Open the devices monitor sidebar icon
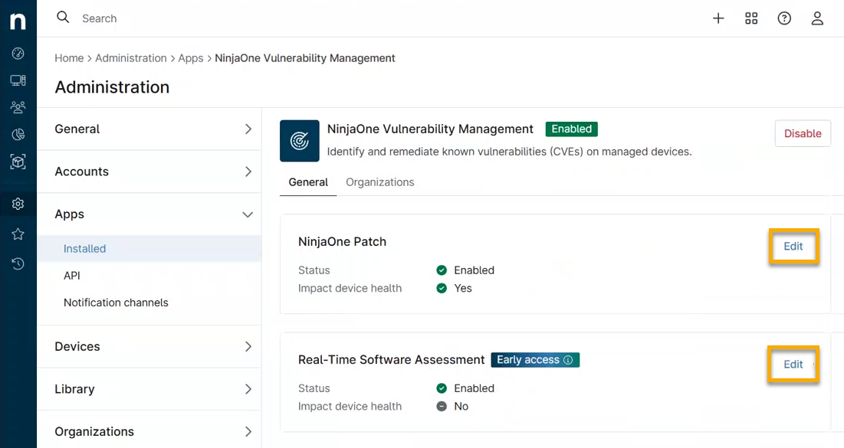The width and height of the screenshot is (844, 448). [18, 80]
